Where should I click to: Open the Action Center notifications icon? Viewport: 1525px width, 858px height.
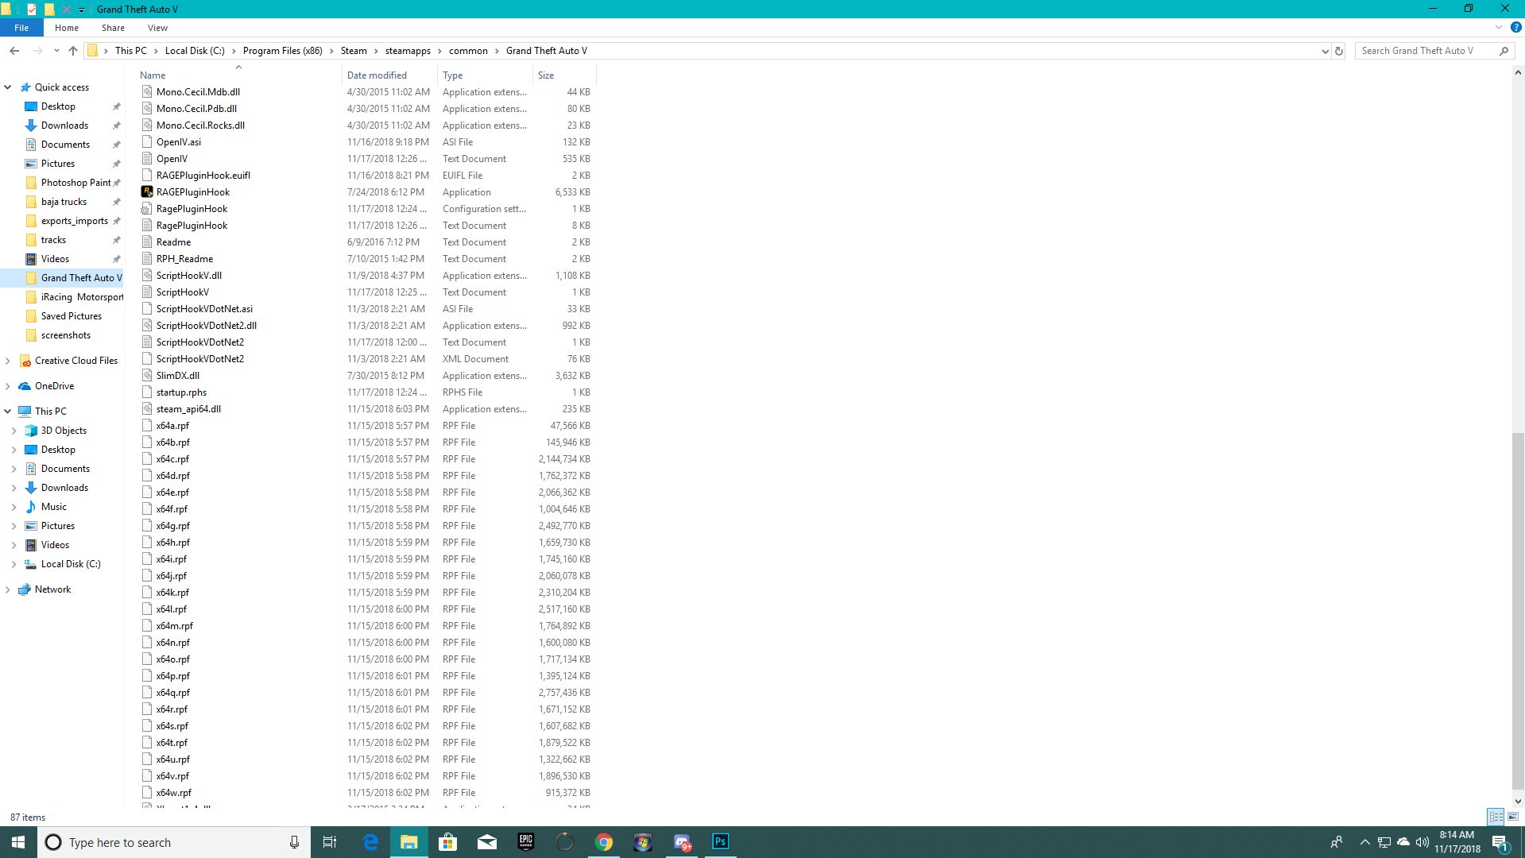1500,842
